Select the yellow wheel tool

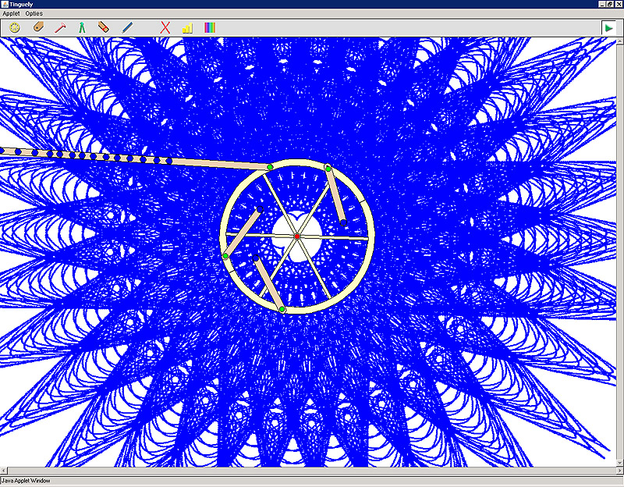click(x=15, y=27)
